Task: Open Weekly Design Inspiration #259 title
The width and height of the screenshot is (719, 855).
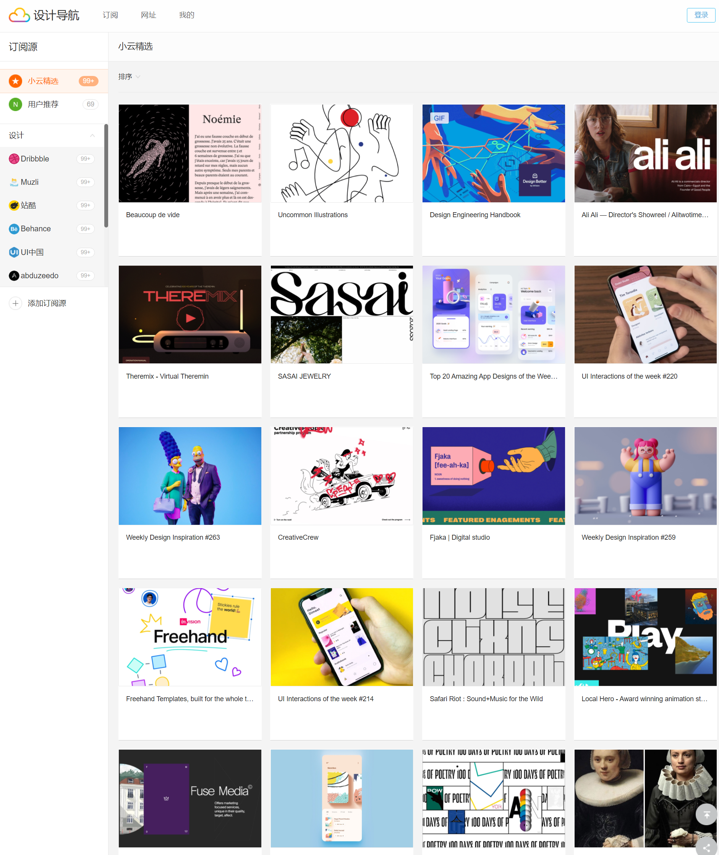Action: tap(628, 537)
